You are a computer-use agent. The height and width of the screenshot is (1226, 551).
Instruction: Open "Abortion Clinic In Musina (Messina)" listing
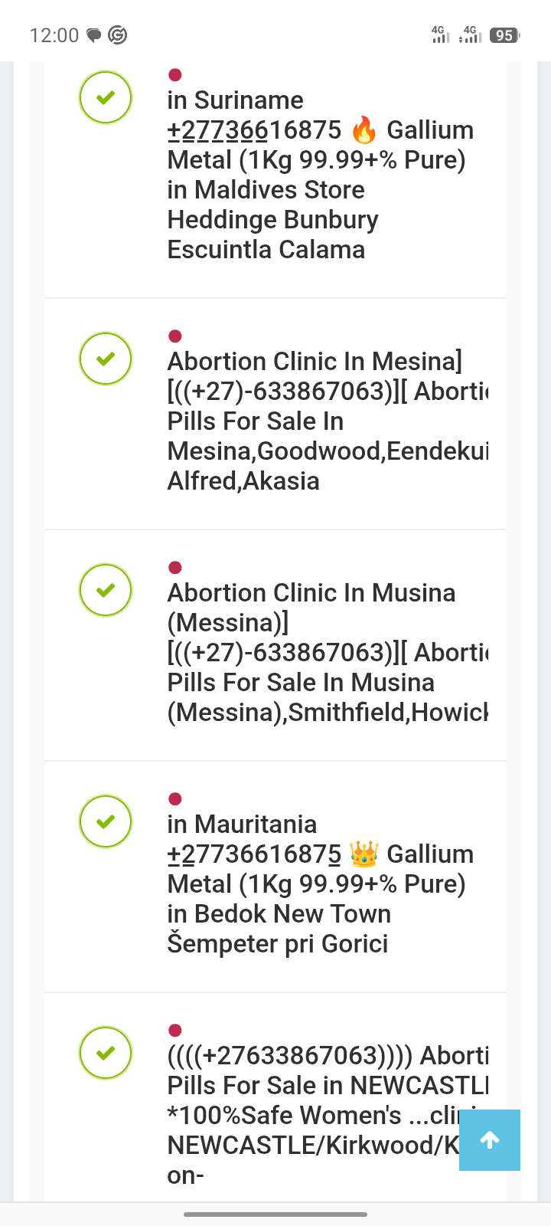point(311,593)
